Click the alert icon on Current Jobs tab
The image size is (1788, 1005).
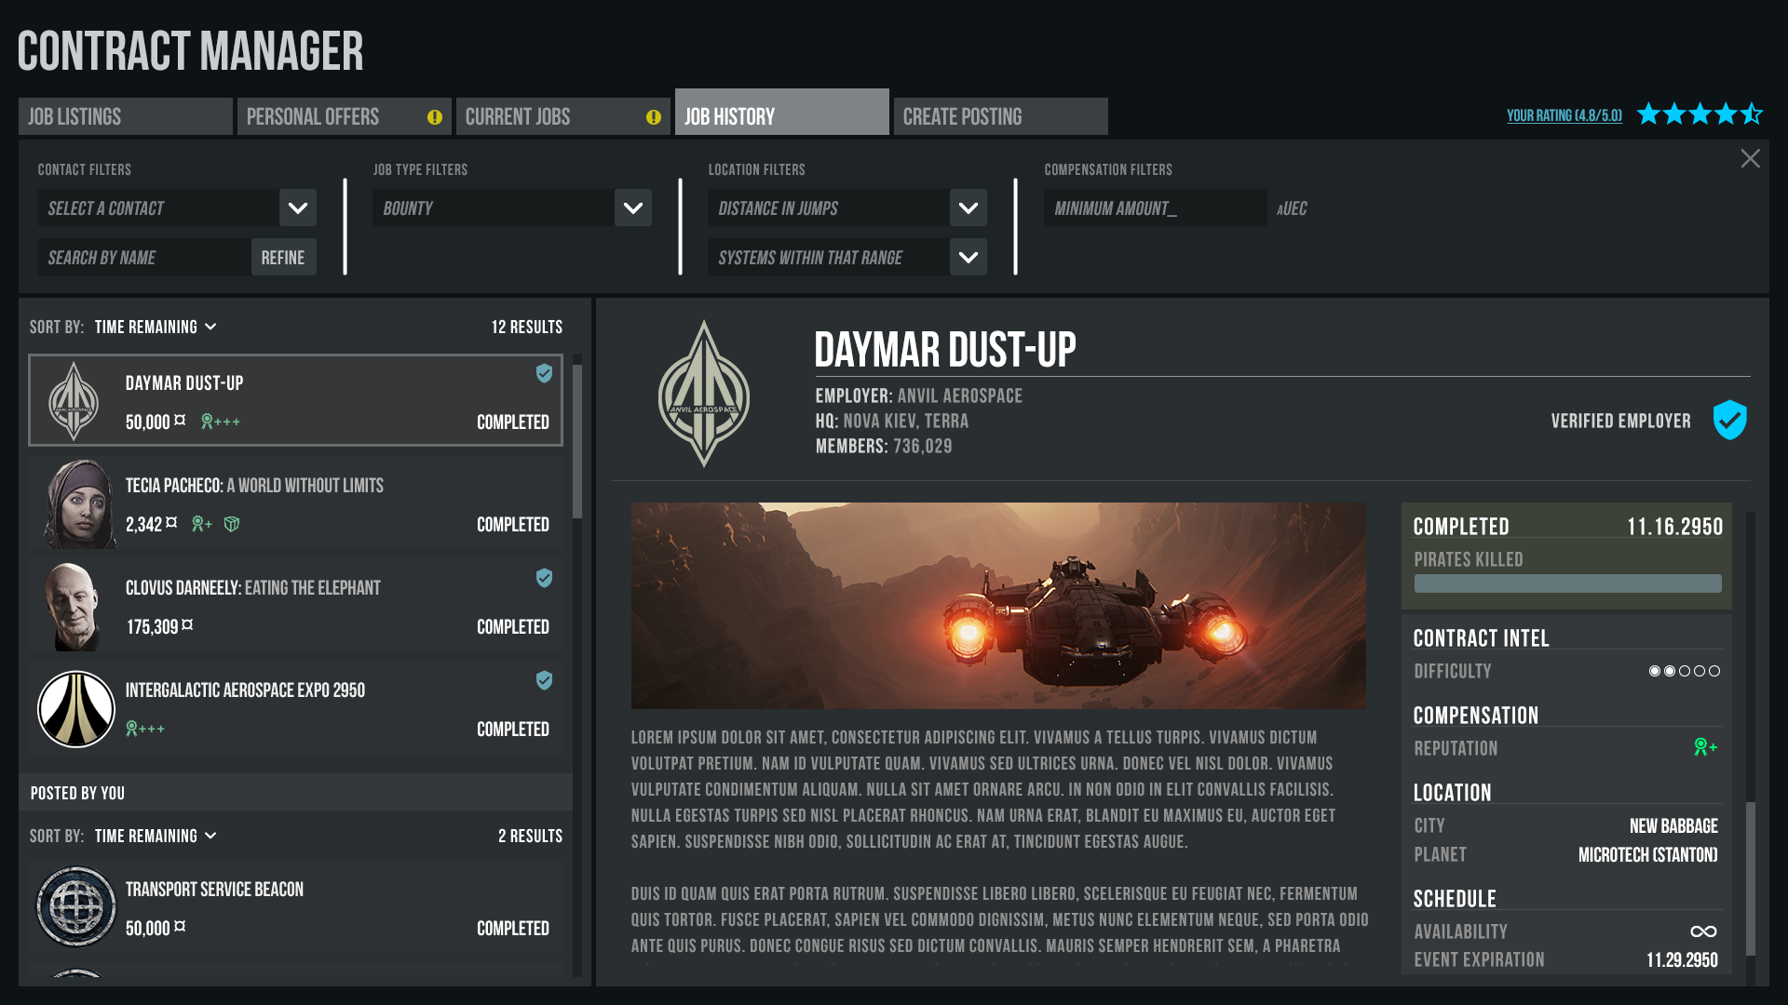coord(654,117)
